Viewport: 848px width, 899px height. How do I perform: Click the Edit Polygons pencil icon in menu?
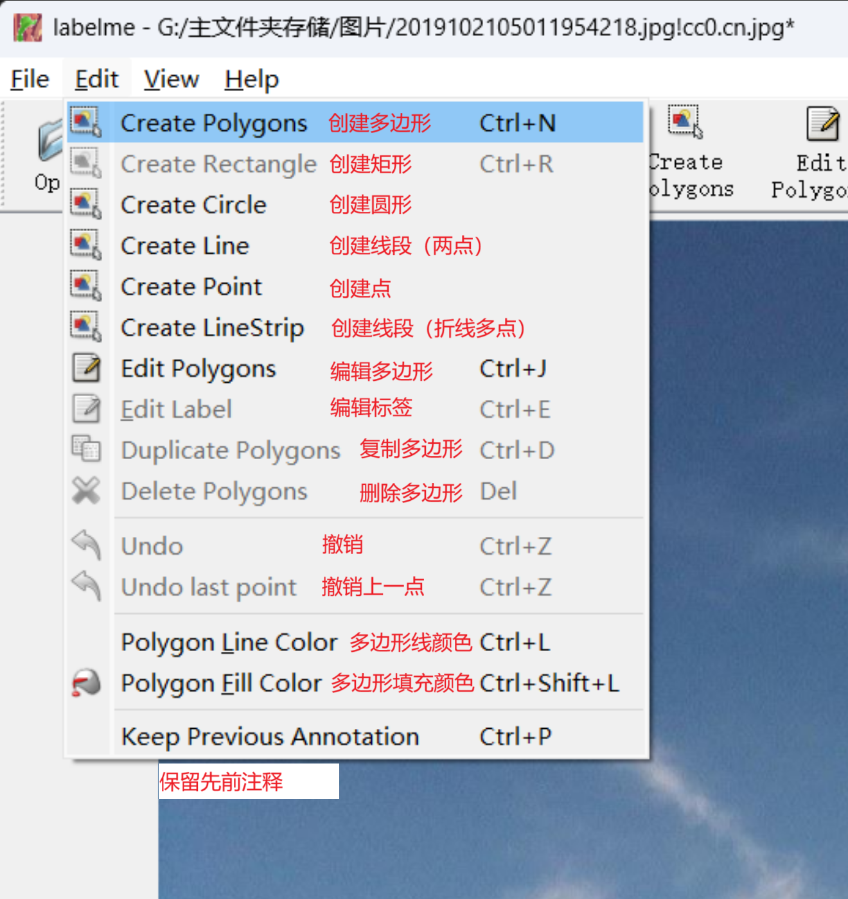[x=86, y=369]
